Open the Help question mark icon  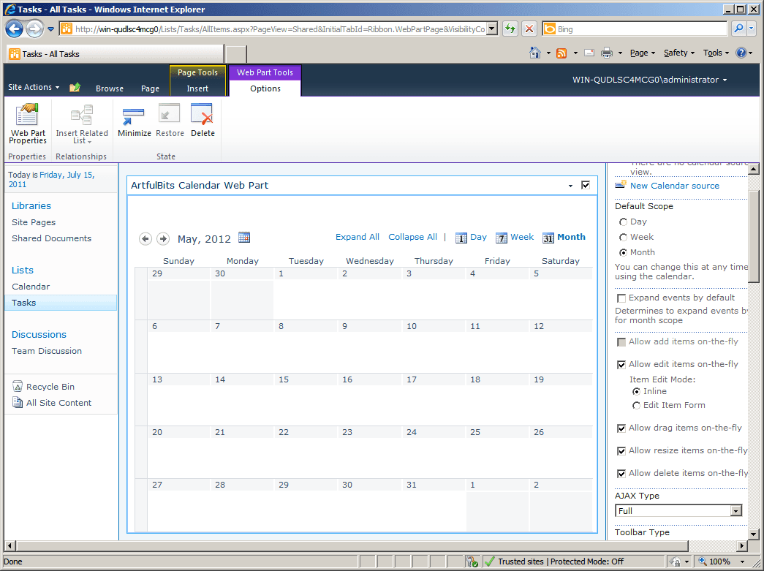(741, 53)
